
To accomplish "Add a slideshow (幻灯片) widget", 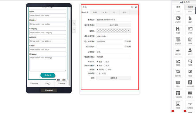I will point(178,20).
